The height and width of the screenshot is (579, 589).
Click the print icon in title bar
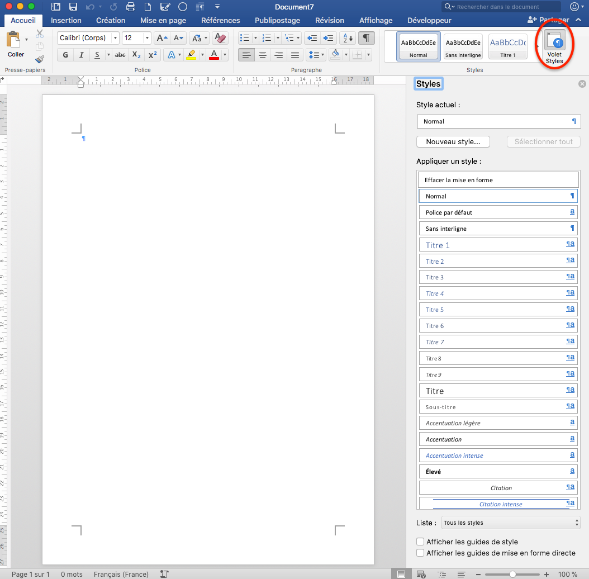pos(131,7)
